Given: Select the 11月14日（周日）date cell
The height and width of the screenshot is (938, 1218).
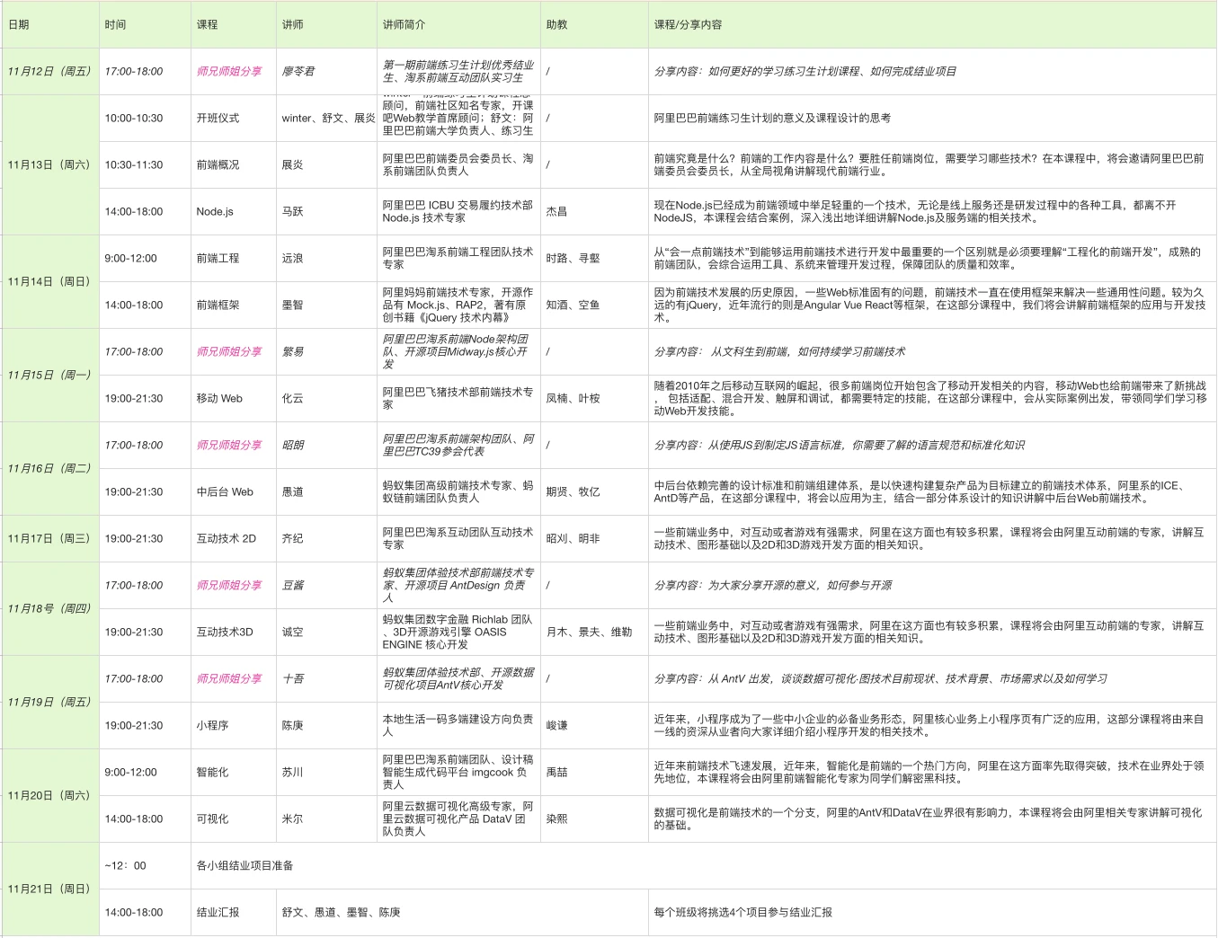Looking at the screenshot, I should tap(49, 282).
